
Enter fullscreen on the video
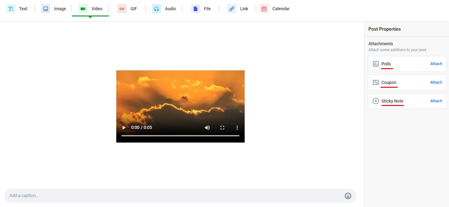click(x=222, y=128)
